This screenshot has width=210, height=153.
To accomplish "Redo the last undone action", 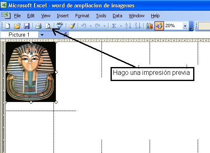I will coord(98,25).
